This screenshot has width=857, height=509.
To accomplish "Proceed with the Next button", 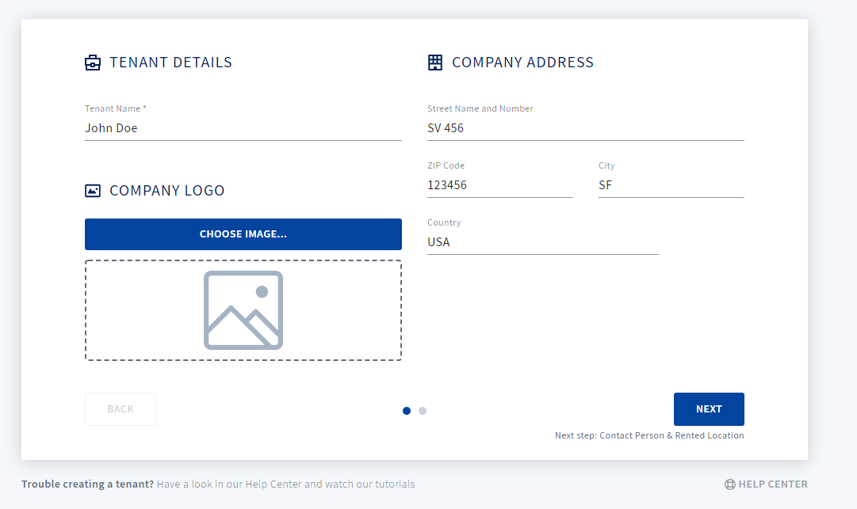I will (709, 409).
